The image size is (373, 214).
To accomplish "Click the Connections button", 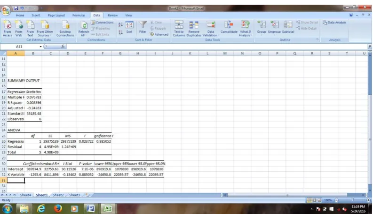I will point(103,23).
